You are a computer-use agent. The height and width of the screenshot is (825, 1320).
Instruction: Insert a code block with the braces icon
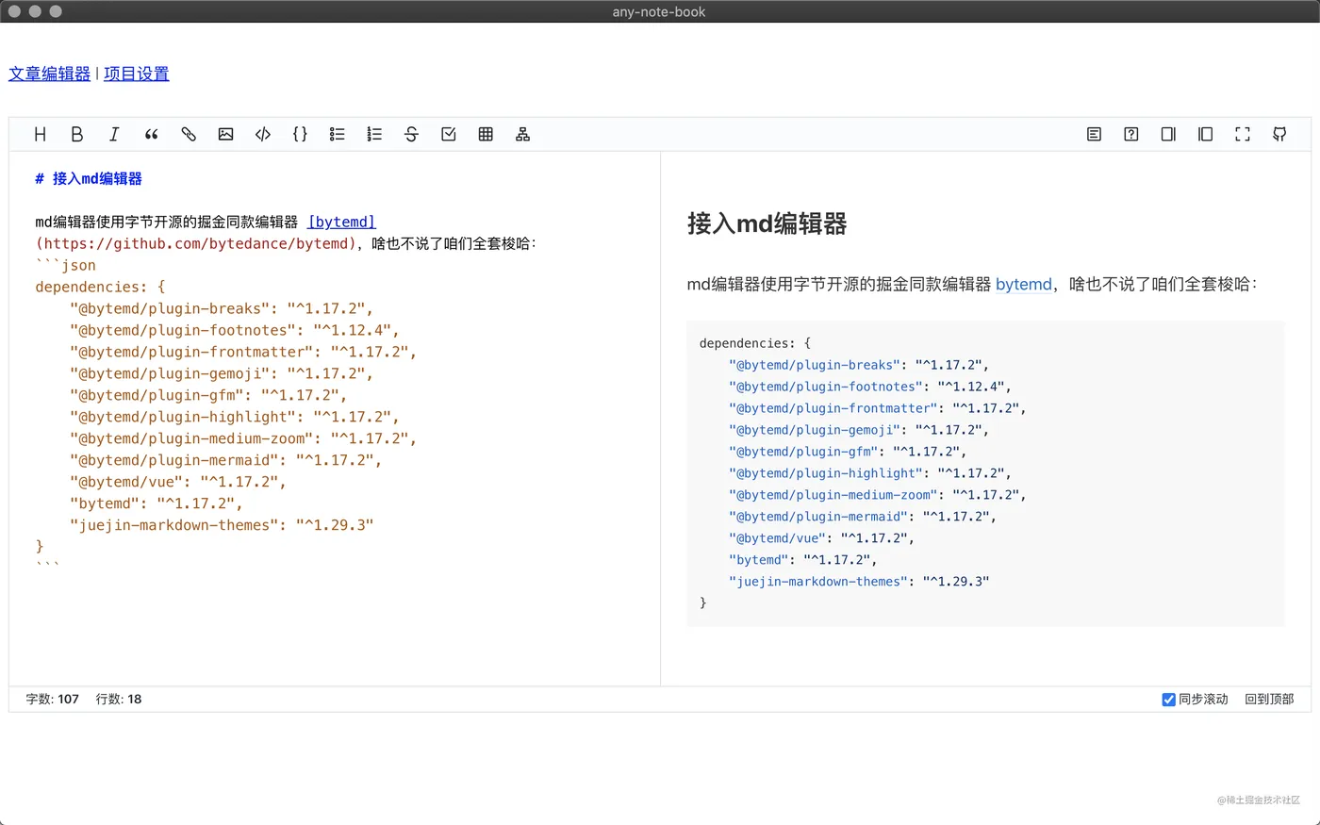pos(300,134)
